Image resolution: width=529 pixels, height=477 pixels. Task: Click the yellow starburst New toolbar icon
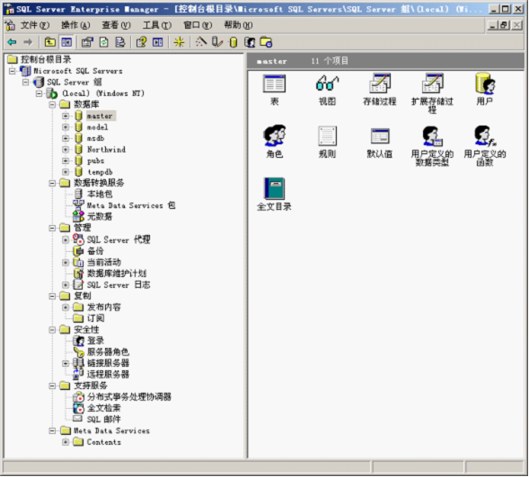pyautogui.click(x=179, y=42)
